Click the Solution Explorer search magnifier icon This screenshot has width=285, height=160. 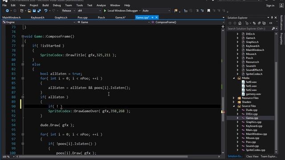coord(273,28)
